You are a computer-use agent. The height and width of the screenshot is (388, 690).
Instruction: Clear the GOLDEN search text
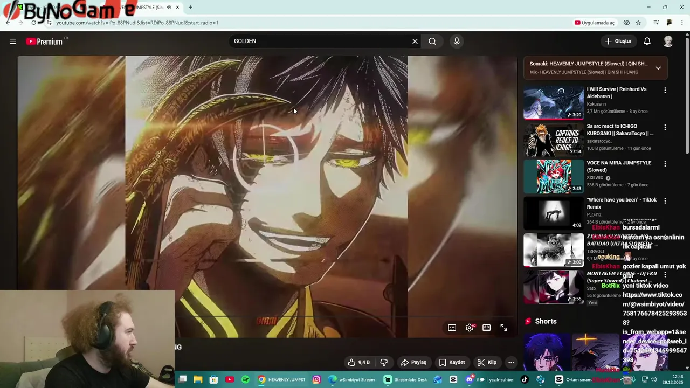pyautogui.click(x=415, y=41)
